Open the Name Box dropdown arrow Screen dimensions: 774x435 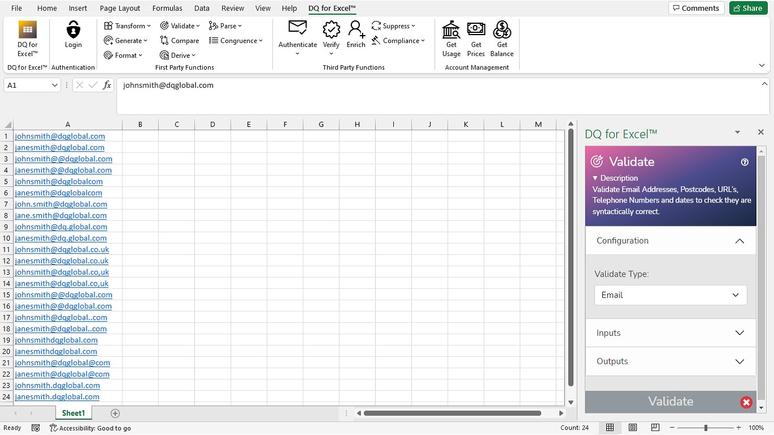click(55, 85)
